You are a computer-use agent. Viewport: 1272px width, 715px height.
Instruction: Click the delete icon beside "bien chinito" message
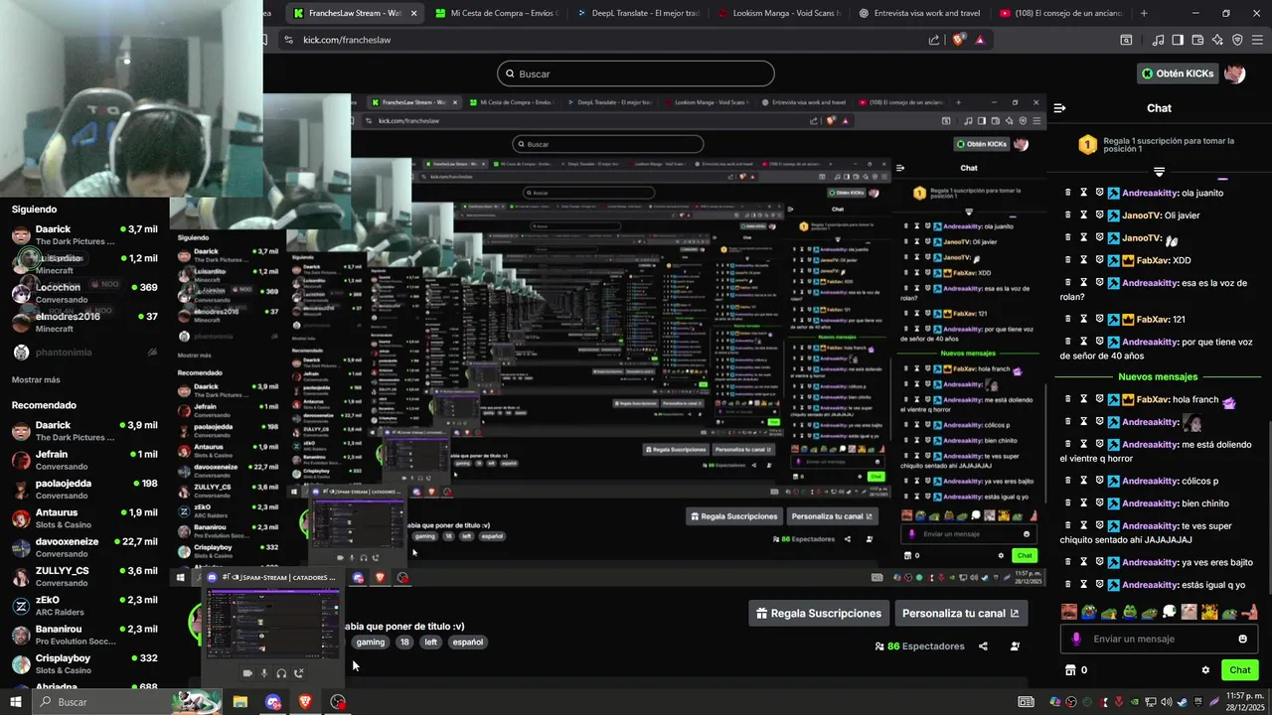click(x=1068, y=503)
